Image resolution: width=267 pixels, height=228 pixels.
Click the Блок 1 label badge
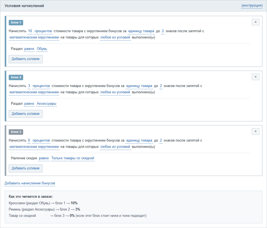point(16,22)
